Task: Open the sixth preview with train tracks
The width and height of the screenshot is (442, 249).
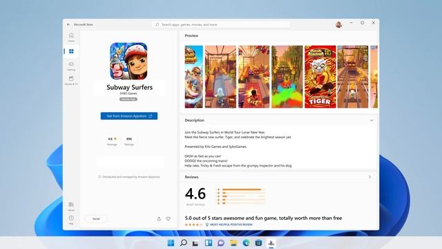Action: [353, 77]
